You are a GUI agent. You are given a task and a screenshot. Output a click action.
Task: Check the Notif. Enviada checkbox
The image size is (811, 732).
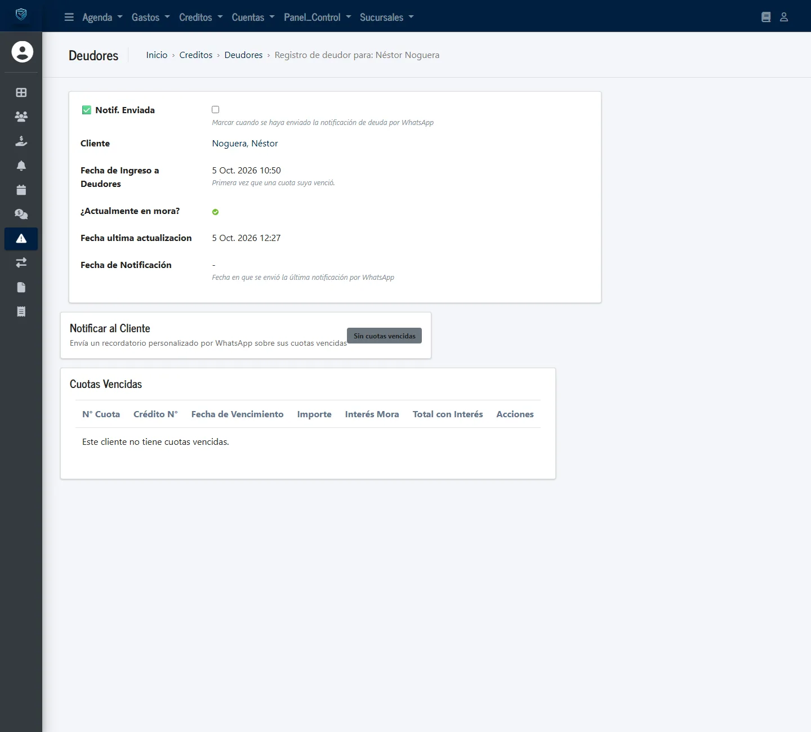215,110
